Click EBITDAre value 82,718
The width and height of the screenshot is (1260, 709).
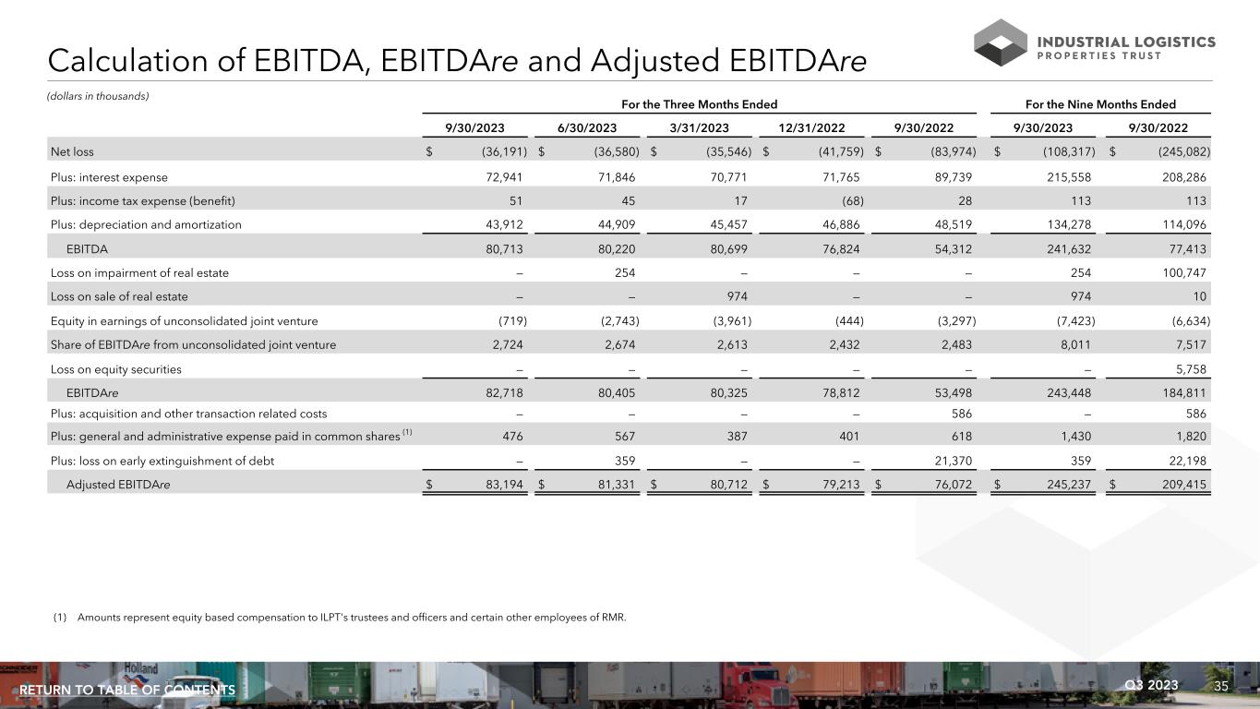506,392
